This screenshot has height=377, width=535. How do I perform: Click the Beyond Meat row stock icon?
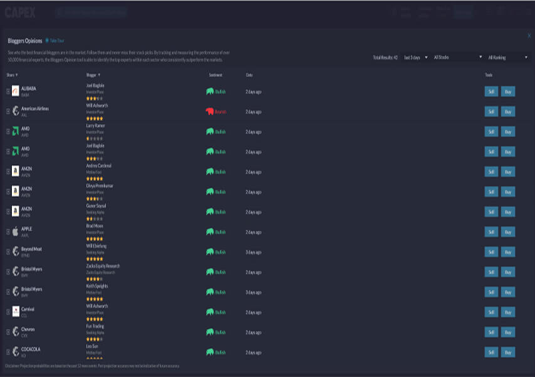pos(16,251)
